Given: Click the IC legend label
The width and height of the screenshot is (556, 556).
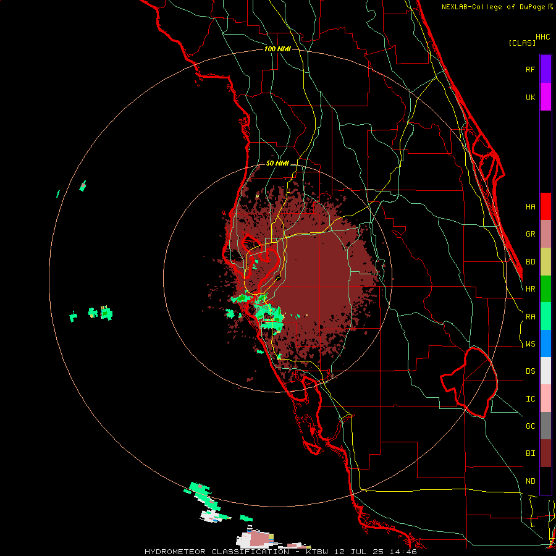Looking at the screenshot, I should pyautogui.click(x=530, y=399).
